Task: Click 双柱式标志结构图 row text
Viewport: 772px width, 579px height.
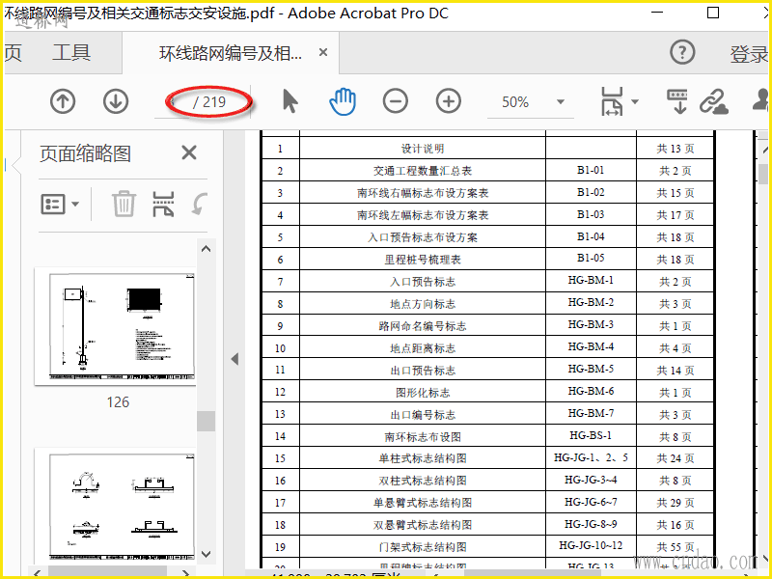Action: (423, 481)
